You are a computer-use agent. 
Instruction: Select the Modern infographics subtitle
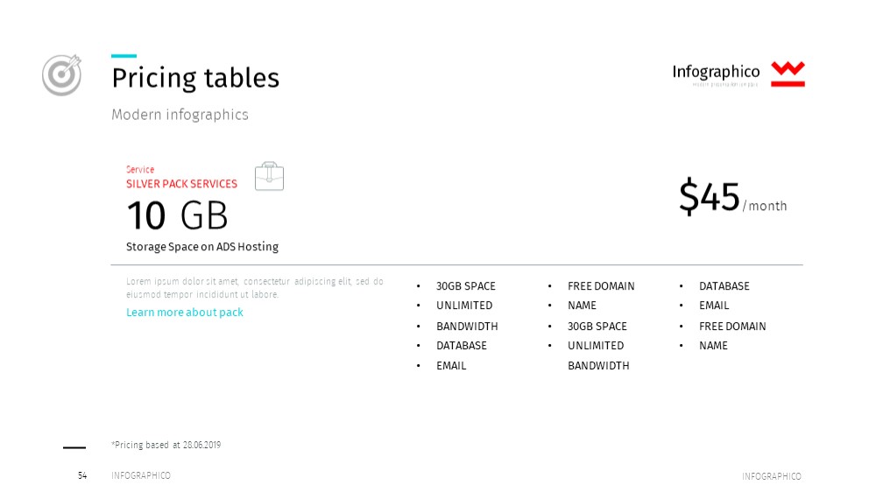click(180, 115)
